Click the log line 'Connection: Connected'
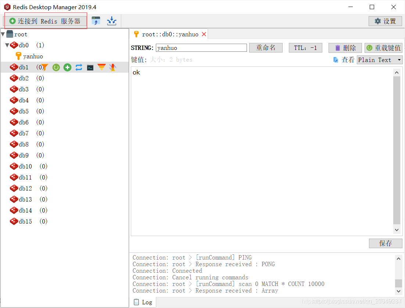 coord(167,271)
